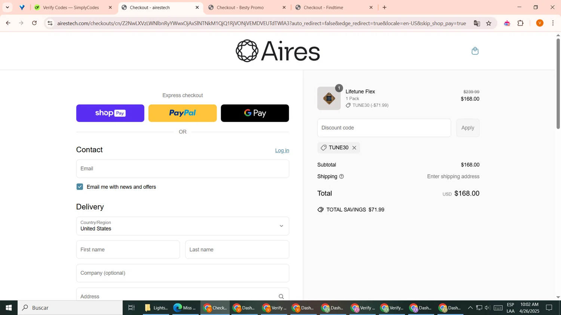Click the browser address bar URL

tap(261, 23)
